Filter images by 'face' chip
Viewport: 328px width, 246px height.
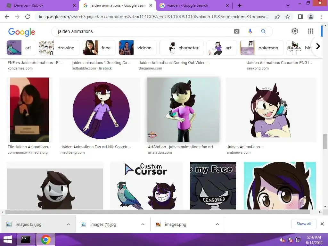click(x=99, y=48)
